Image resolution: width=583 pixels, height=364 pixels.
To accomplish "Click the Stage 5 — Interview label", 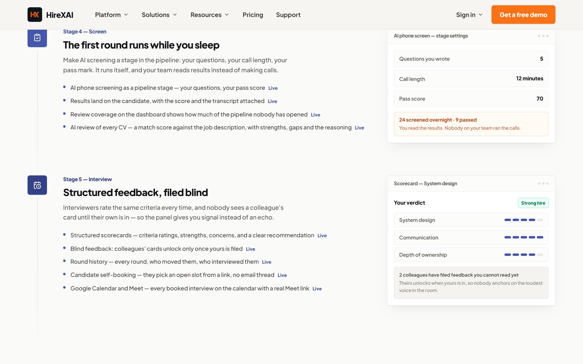I will click(87, 179).
